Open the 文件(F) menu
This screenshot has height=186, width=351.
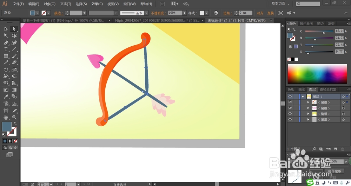[18, 4]
